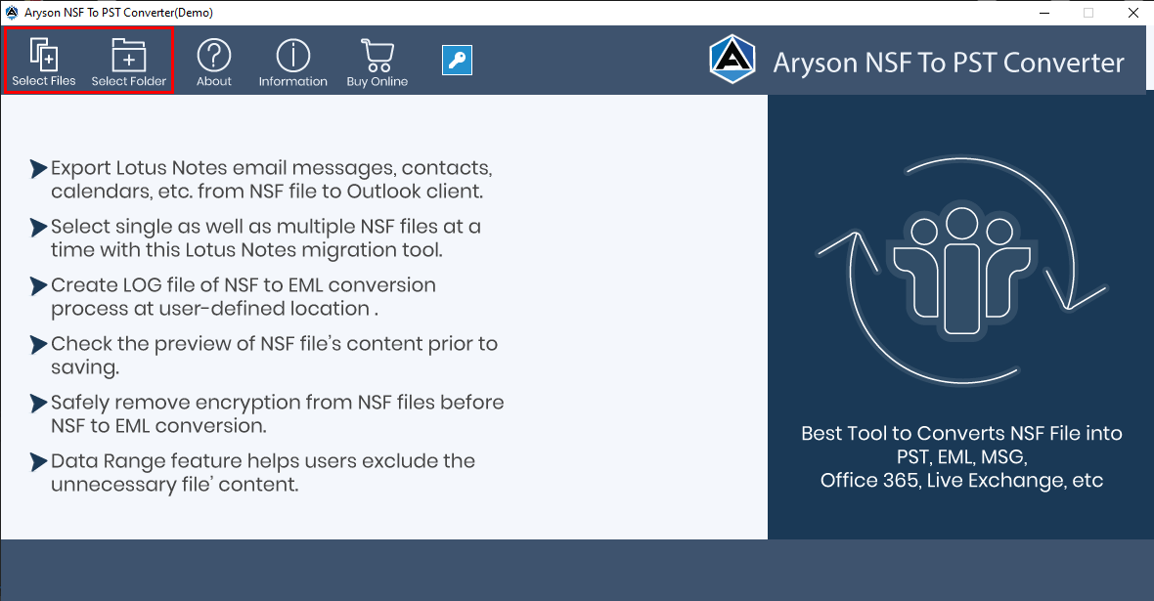This screenshot has width=1154, height=601.
Task: Show the Information panel
Action: click(293, 63)
